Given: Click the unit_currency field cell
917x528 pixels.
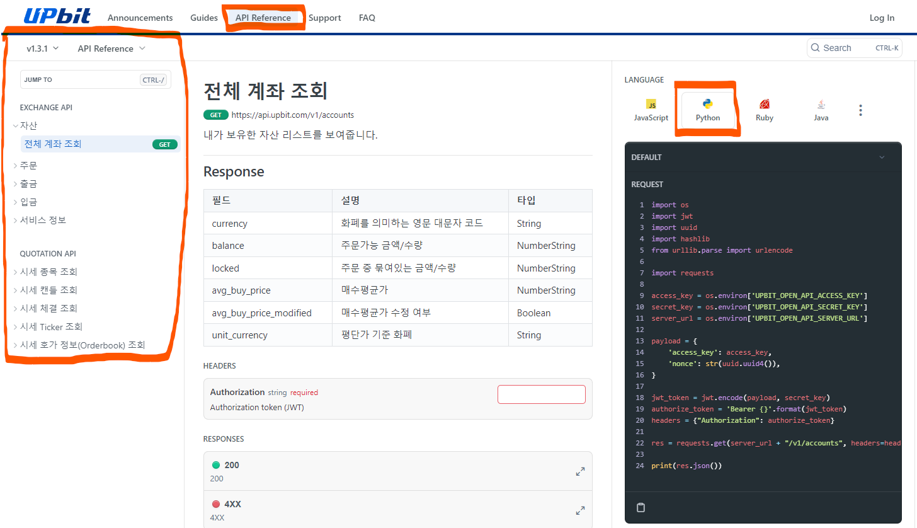Looking at the screenshot, I should click(x=268, y=335).
